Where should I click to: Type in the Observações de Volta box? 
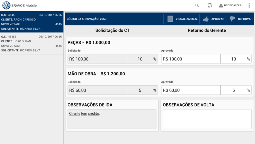(x=207, y=119)
